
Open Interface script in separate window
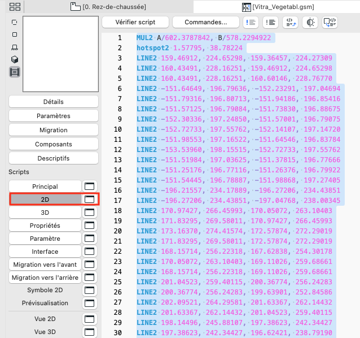(x=89, y=252)
